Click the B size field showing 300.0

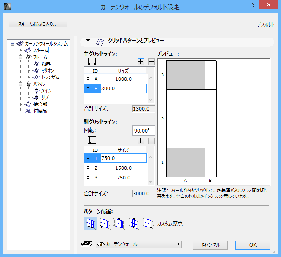tap(124, 89)
